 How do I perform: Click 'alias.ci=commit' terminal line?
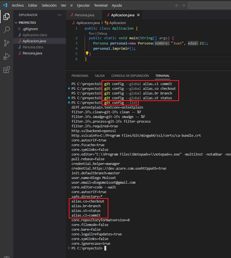tap(86, 215)
